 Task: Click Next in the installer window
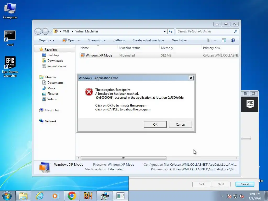click(221, 184)
